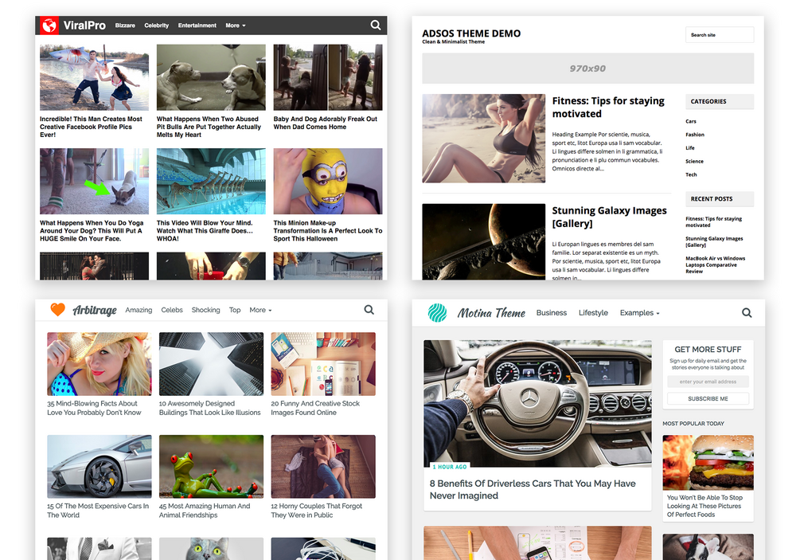Open 20 Funny And Creative Stock Images title
This screenshot has height=560, width=800.
315,408
